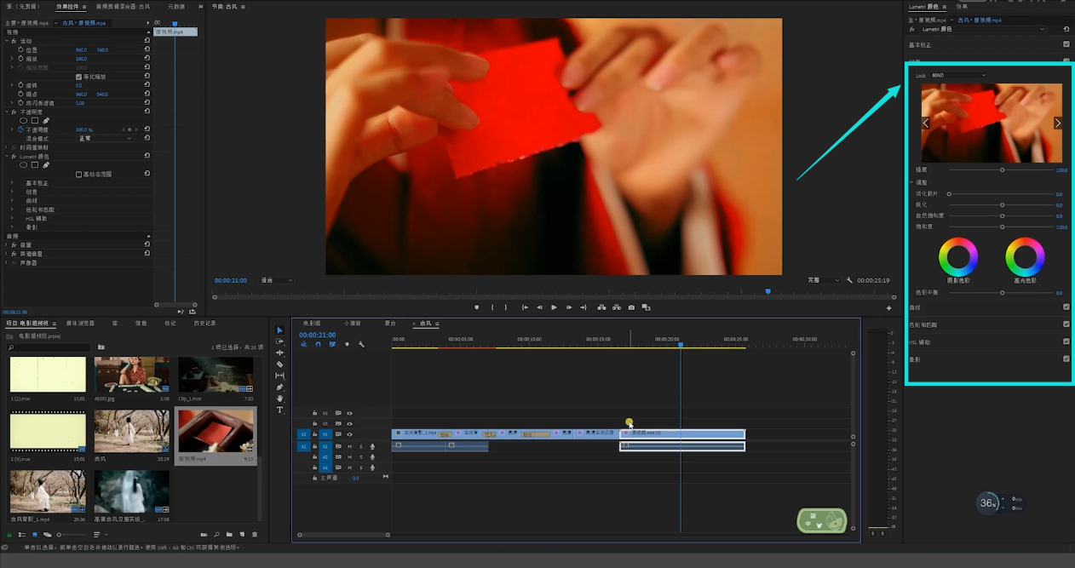
Task: Click the 阴影色彩 shadow tint color wheel
Action: pos(958,256)
